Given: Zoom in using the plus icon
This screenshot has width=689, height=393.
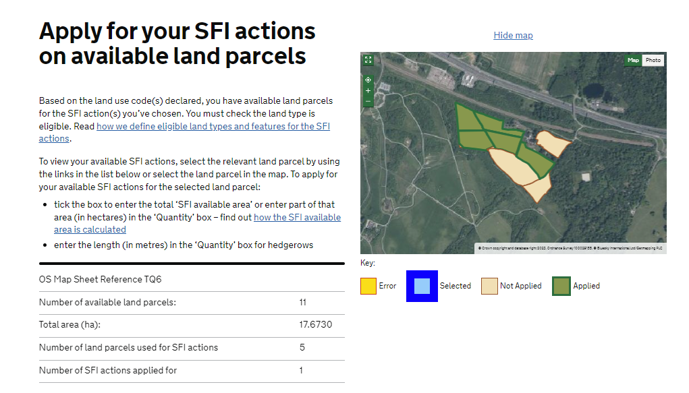Looking at the screenshot, I should point(368,90).
